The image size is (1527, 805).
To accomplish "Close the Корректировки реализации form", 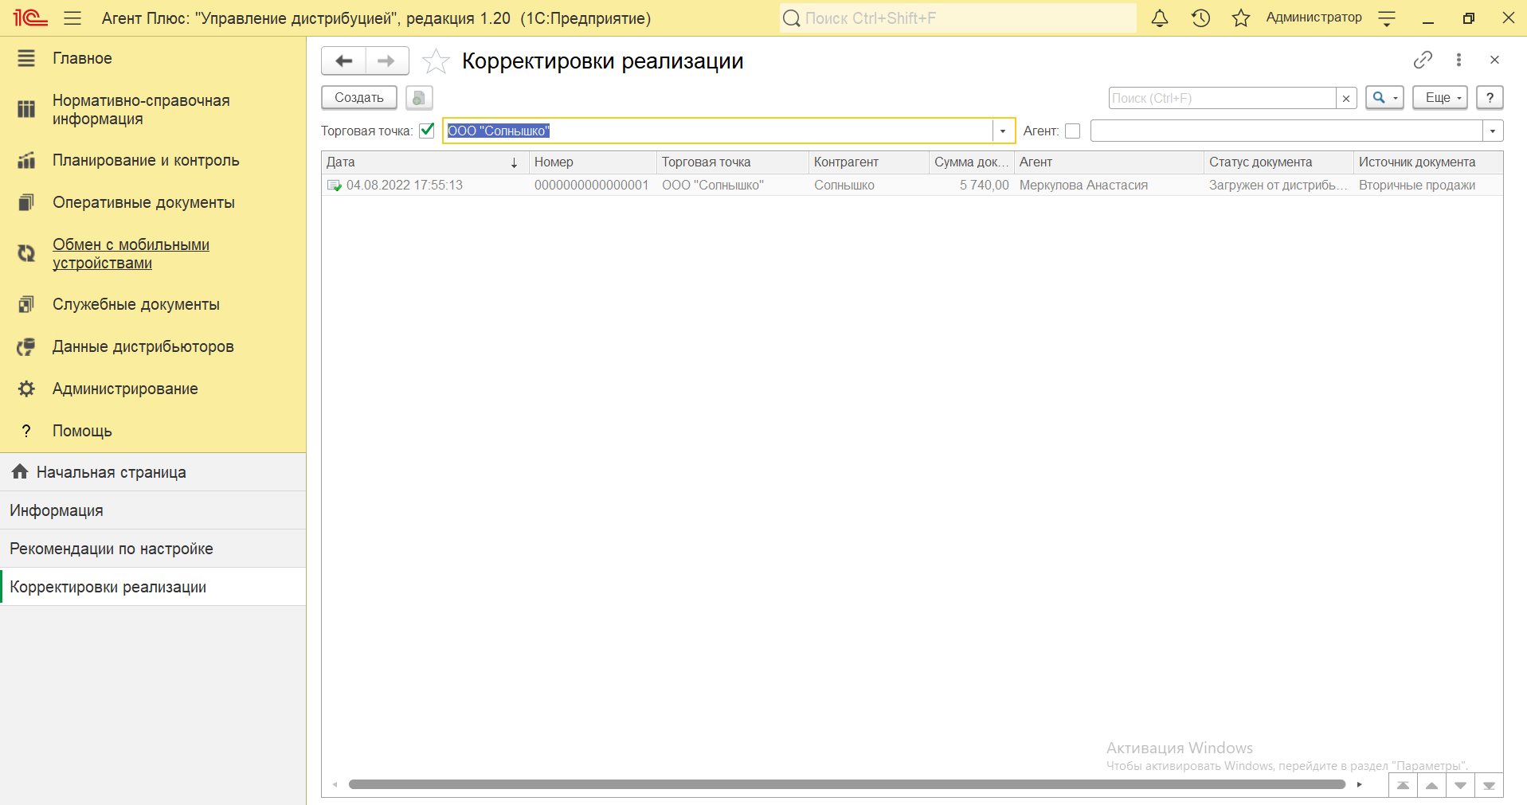I will (1494, 60).
